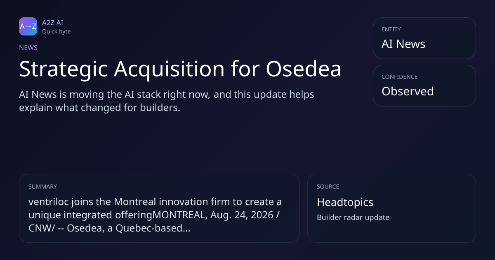Click the Observed confidence value
The width and height of the screenshot is (495, 260).
(408, 91)
